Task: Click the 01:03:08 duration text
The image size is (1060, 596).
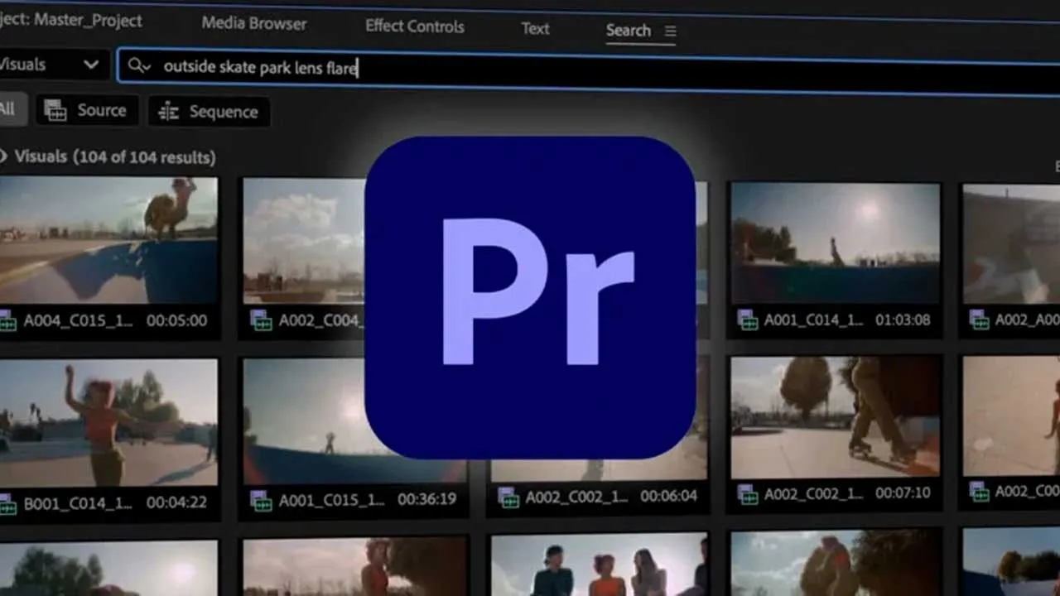Action: (902, 320)
